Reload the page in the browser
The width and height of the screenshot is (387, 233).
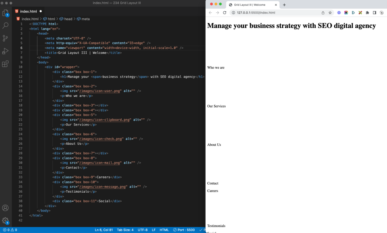[224, 12]
